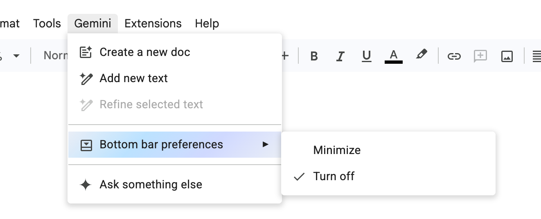The height and width of the screenshot is (219, 541).
Task: Toggle Italic text formatting
Action: (340, 56)
